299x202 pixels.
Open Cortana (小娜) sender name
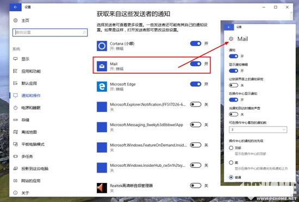tap(122, 43)
